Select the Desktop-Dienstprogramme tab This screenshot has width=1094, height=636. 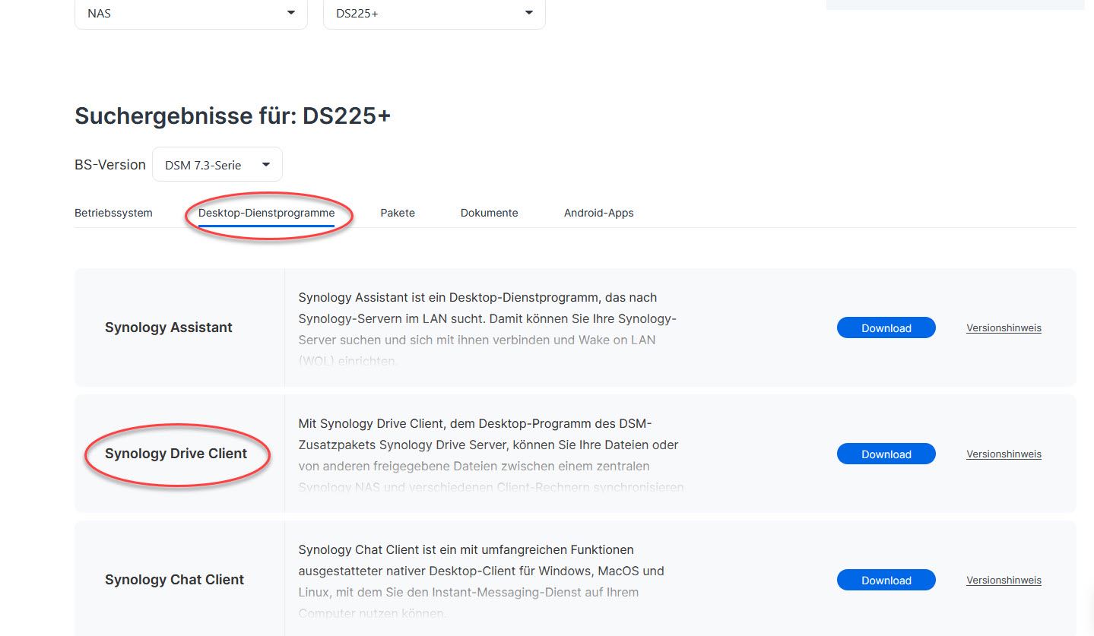(x=266, y=213)
